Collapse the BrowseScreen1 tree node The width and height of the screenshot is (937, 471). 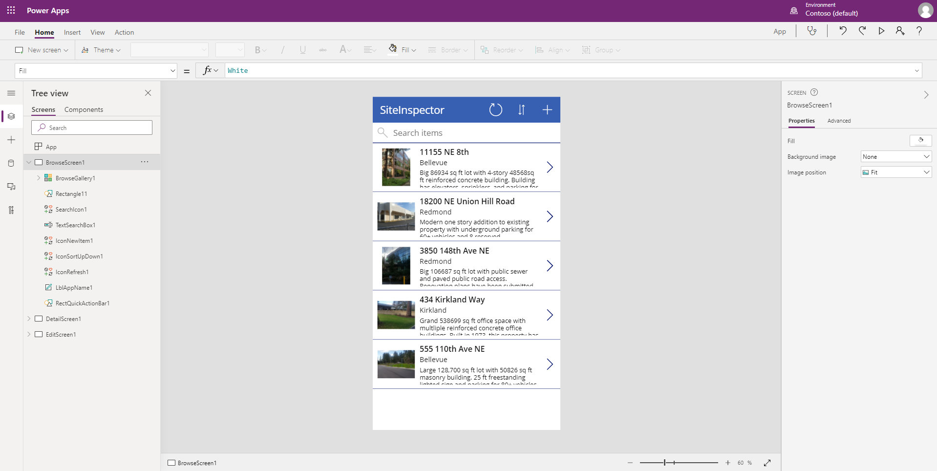click(x=29, y=162)
